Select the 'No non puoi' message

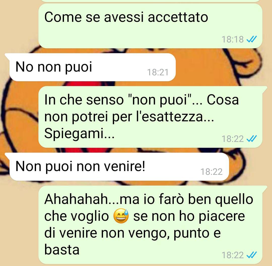(92, 67)
